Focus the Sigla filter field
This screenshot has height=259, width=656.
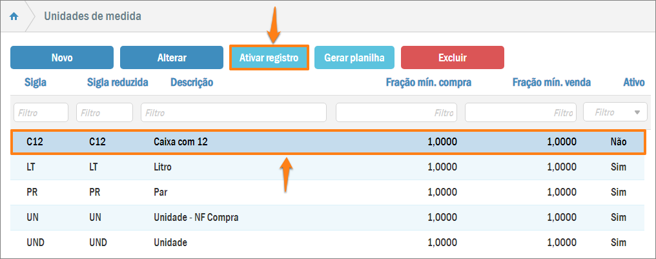click(x=41, y=112)
